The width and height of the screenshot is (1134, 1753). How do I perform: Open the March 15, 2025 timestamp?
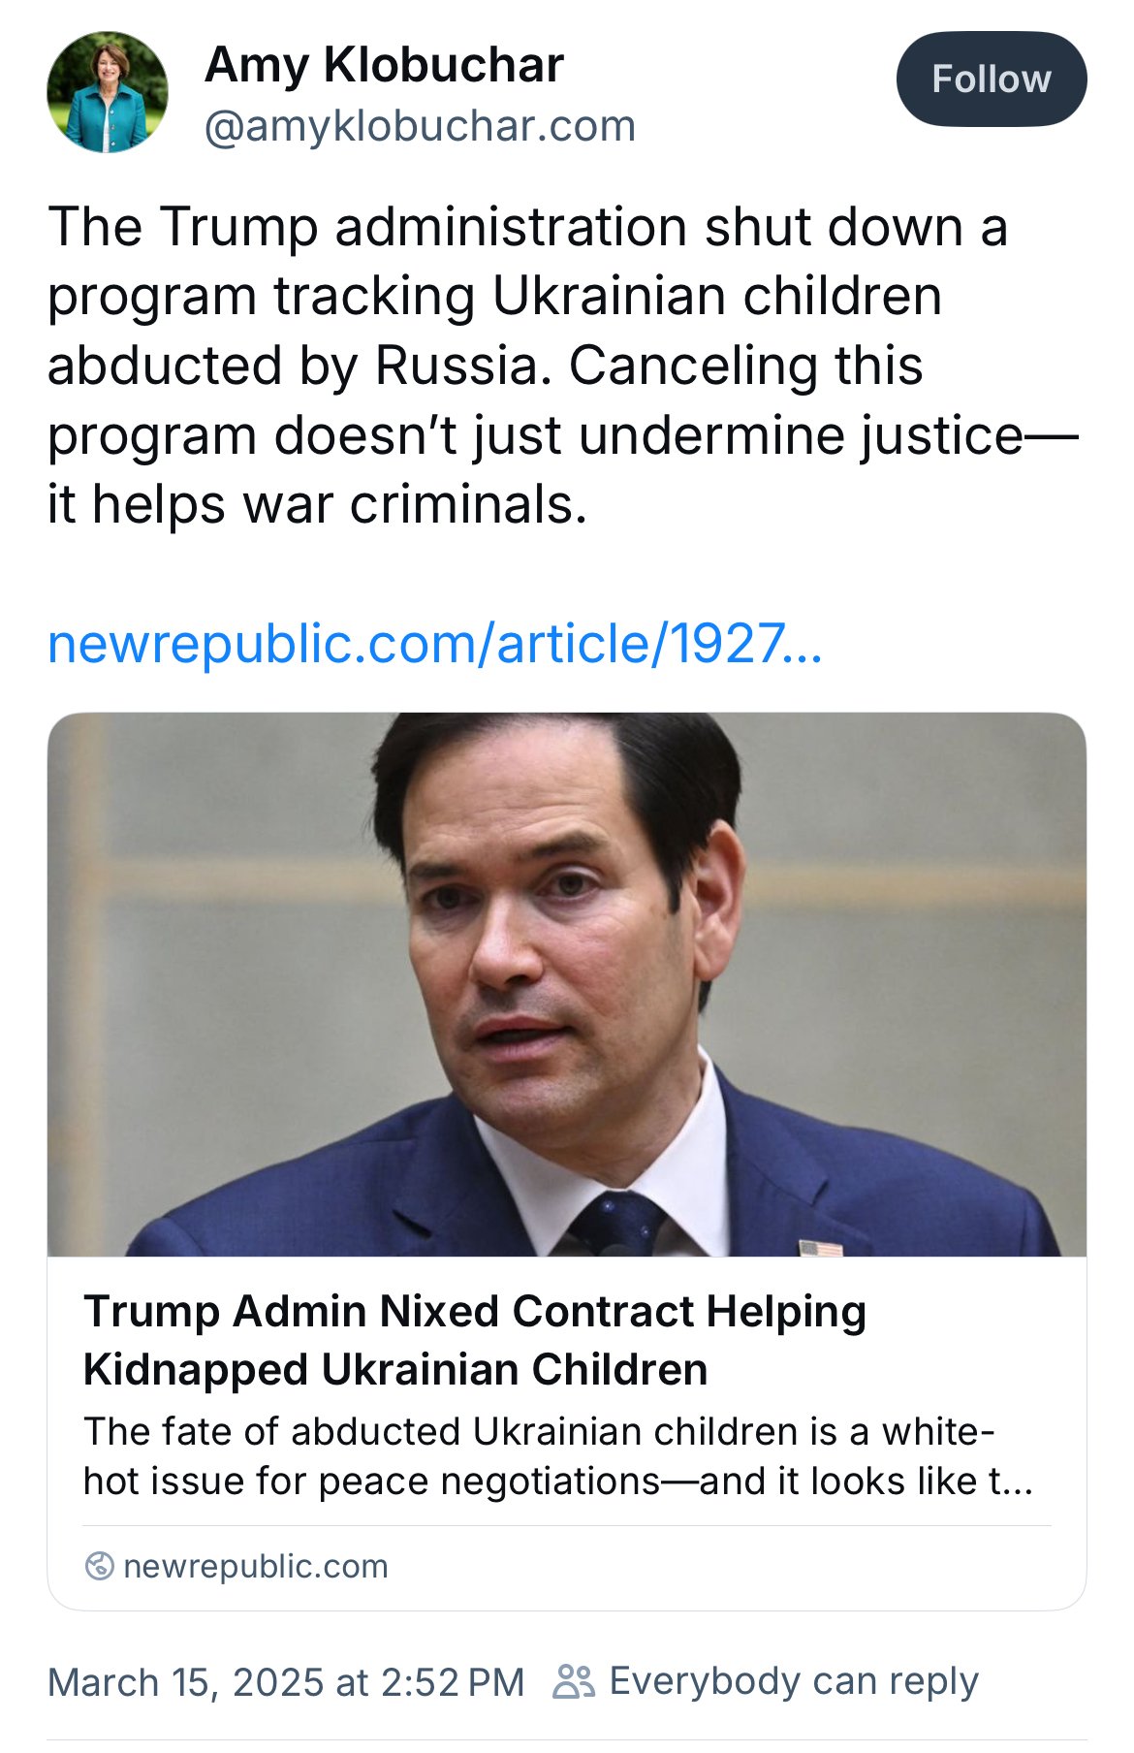(x=286, y=1682)
